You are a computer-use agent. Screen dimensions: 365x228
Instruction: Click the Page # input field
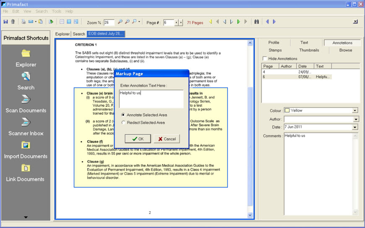point(169,23)
